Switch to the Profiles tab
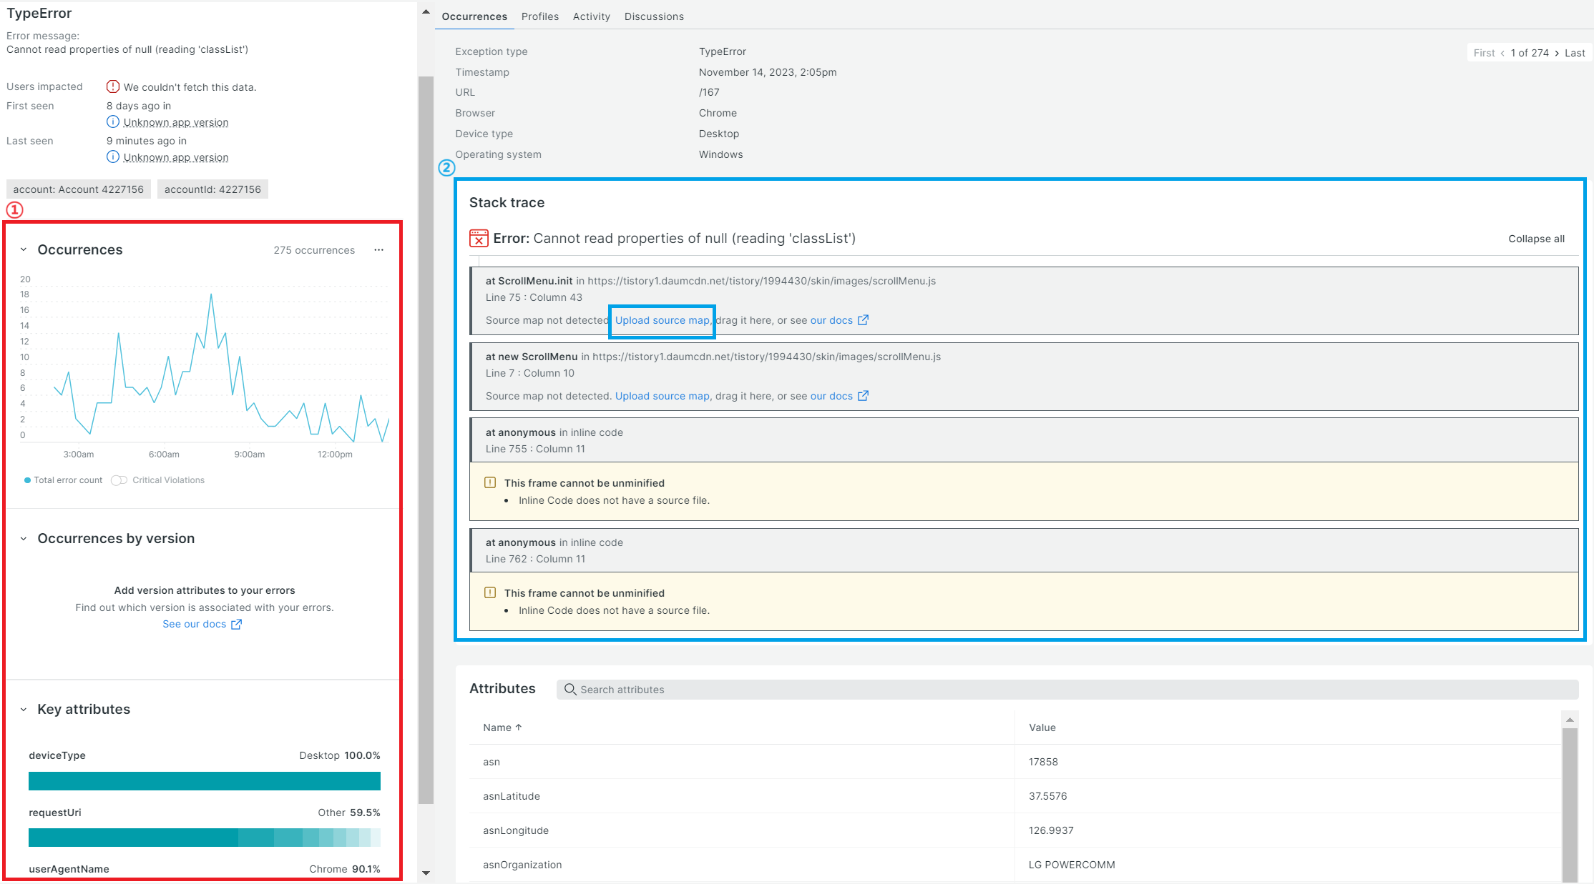The image size is (1594, 884). pyautogui.click(x=539, y=16)
